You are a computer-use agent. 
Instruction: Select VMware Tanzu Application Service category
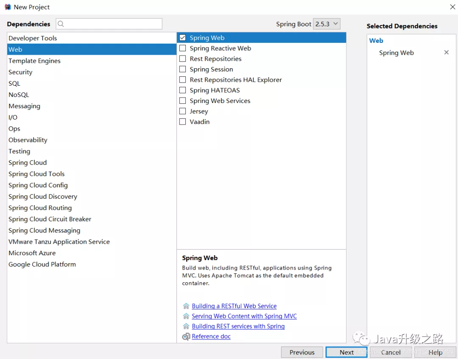(x=92, y=242)
